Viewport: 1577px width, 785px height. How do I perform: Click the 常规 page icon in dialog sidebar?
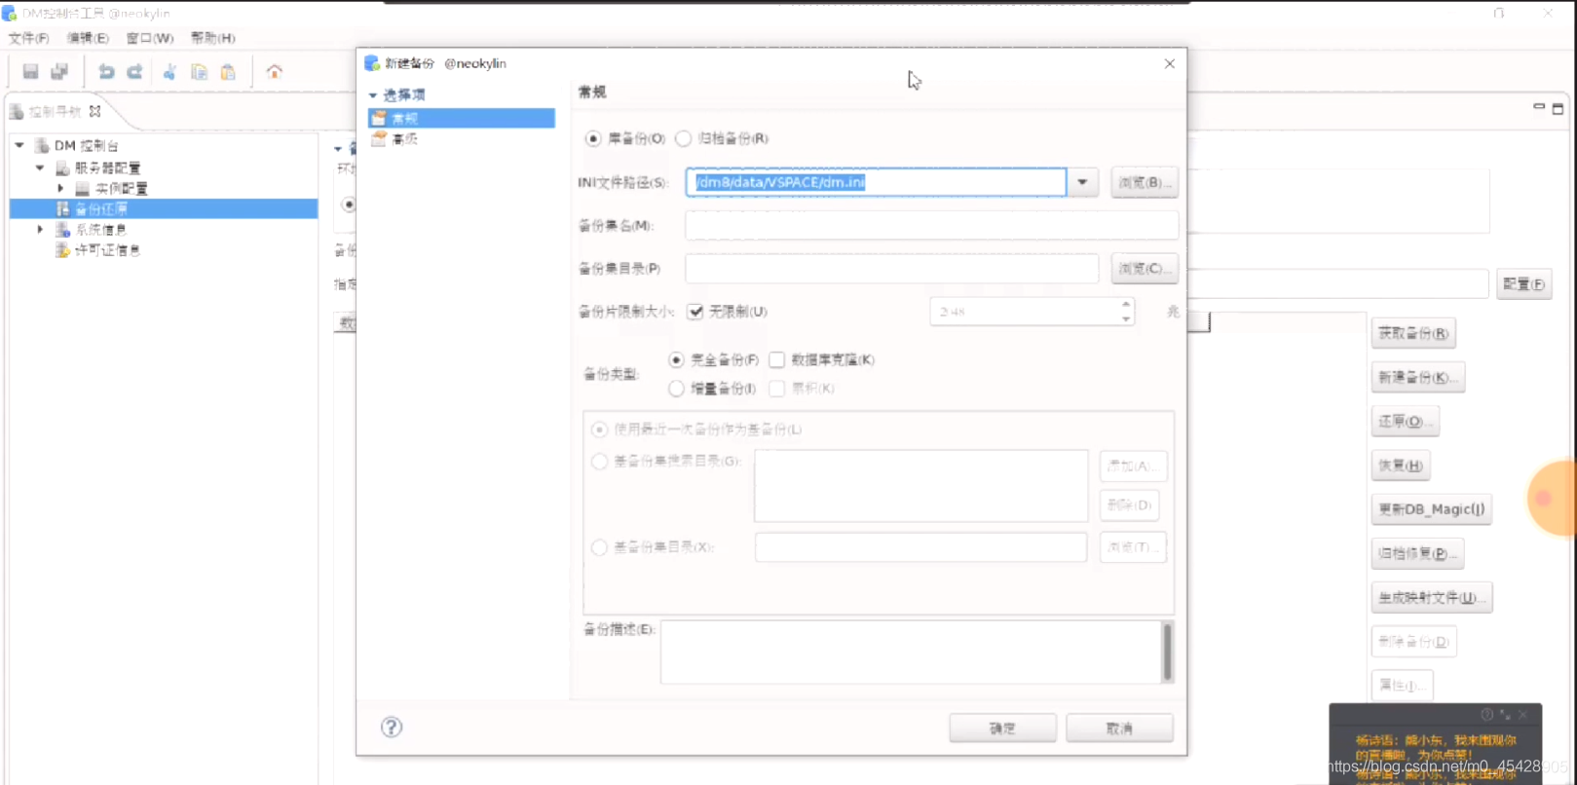click(379, 118)
